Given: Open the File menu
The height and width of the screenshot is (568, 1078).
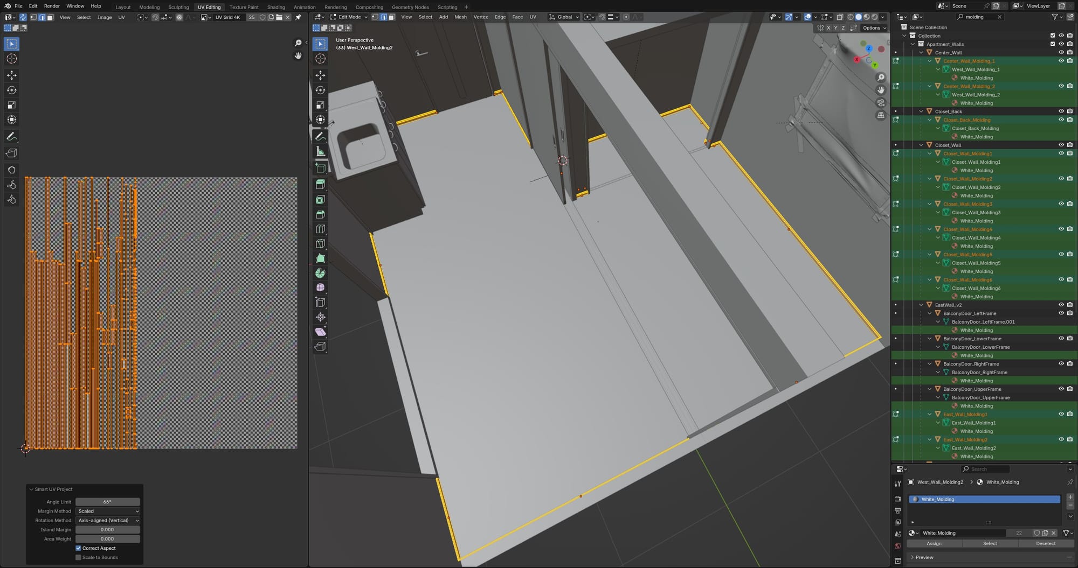Looking at the screenshot, I should click(x=18, y=6).
